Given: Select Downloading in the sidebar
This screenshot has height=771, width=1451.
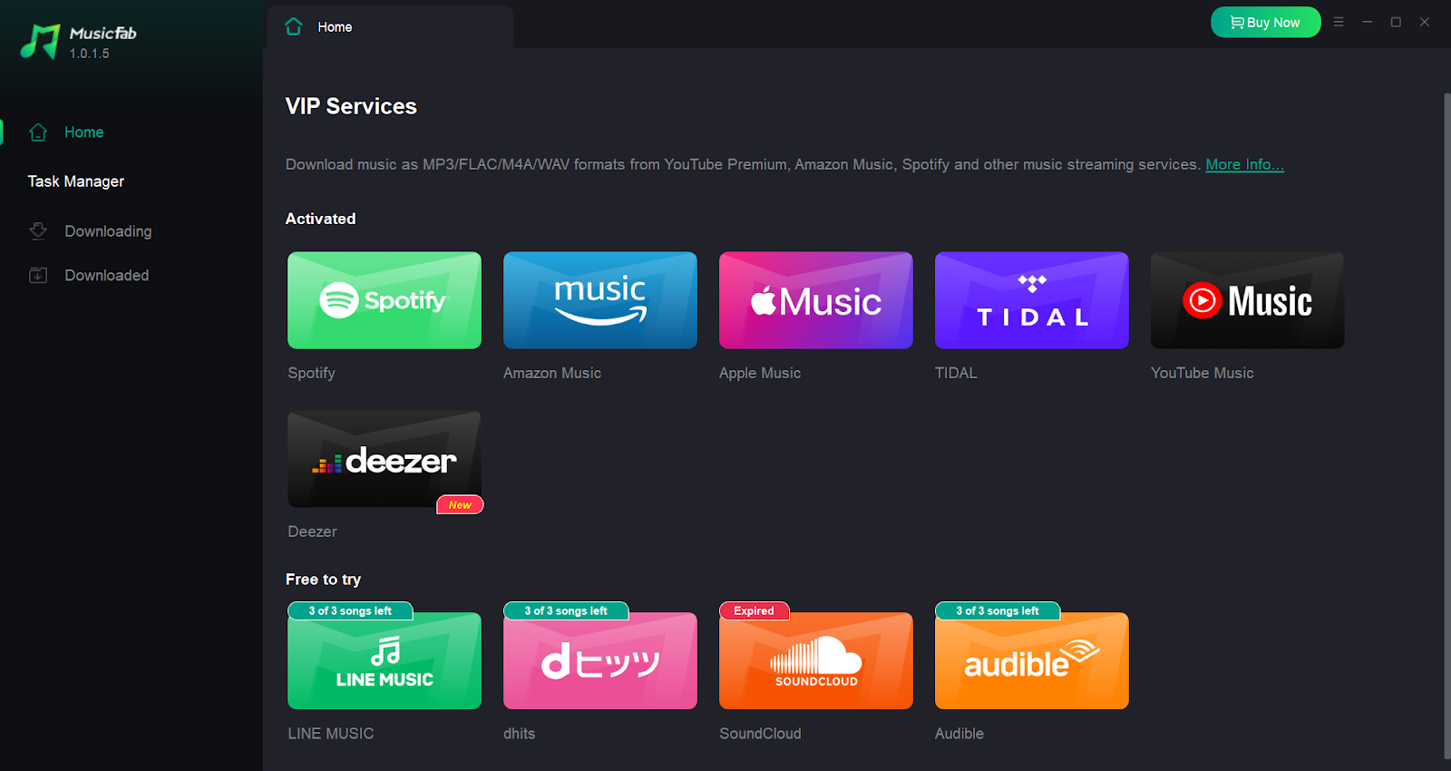Looking at the screenshot, I should [x=108, y=231].
